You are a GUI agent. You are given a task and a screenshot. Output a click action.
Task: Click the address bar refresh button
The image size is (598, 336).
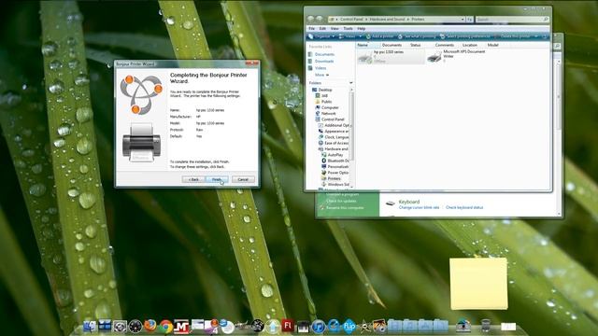[x=469, y=19]
